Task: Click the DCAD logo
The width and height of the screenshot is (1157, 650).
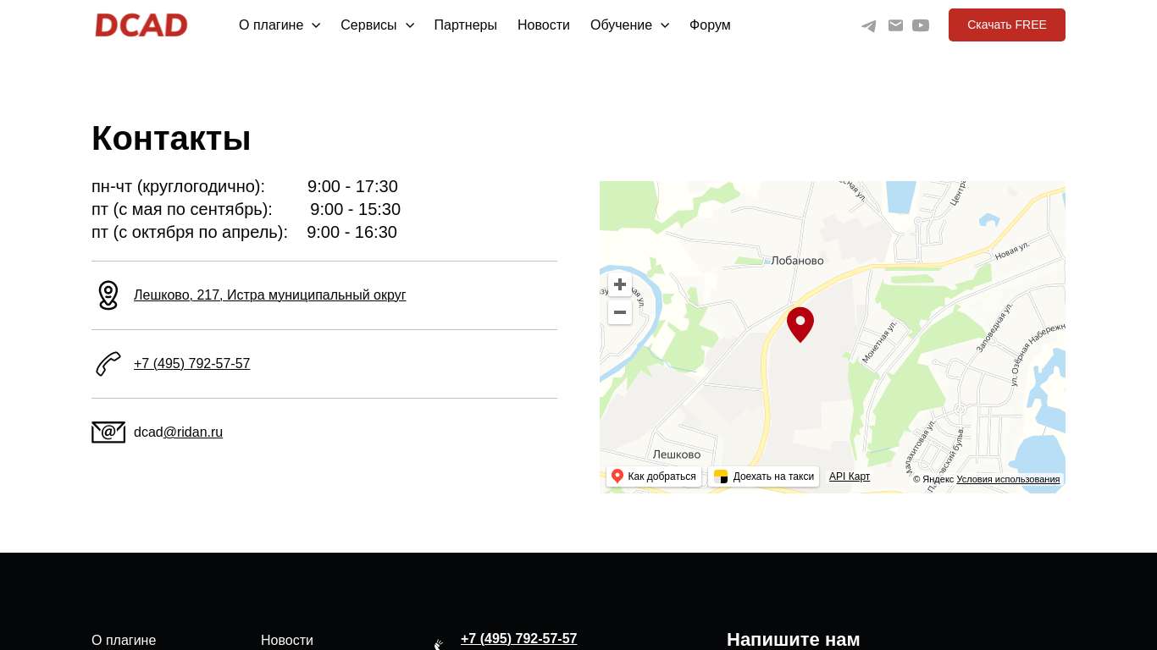Action: (x=141, y=25)
